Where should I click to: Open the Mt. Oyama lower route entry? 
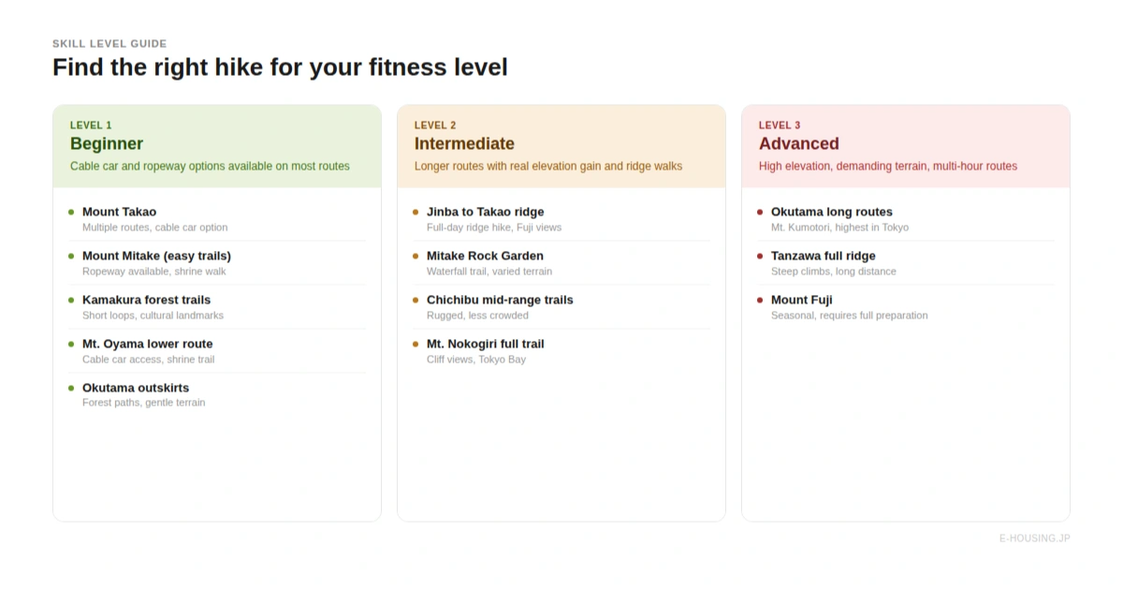[147, 344]
